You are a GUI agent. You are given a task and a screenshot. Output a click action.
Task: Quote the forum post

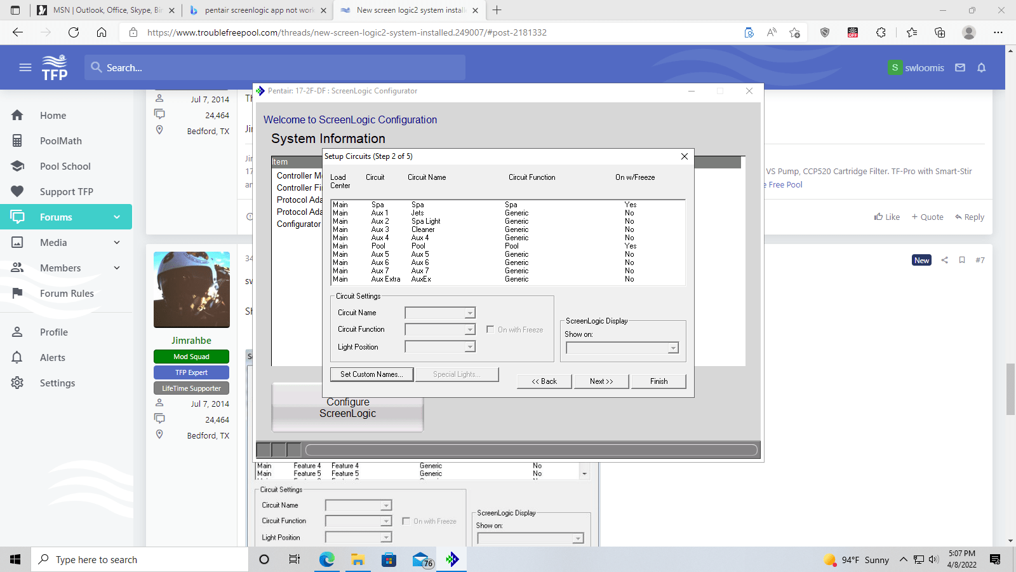pyautogui.click(x=928, y=217)
